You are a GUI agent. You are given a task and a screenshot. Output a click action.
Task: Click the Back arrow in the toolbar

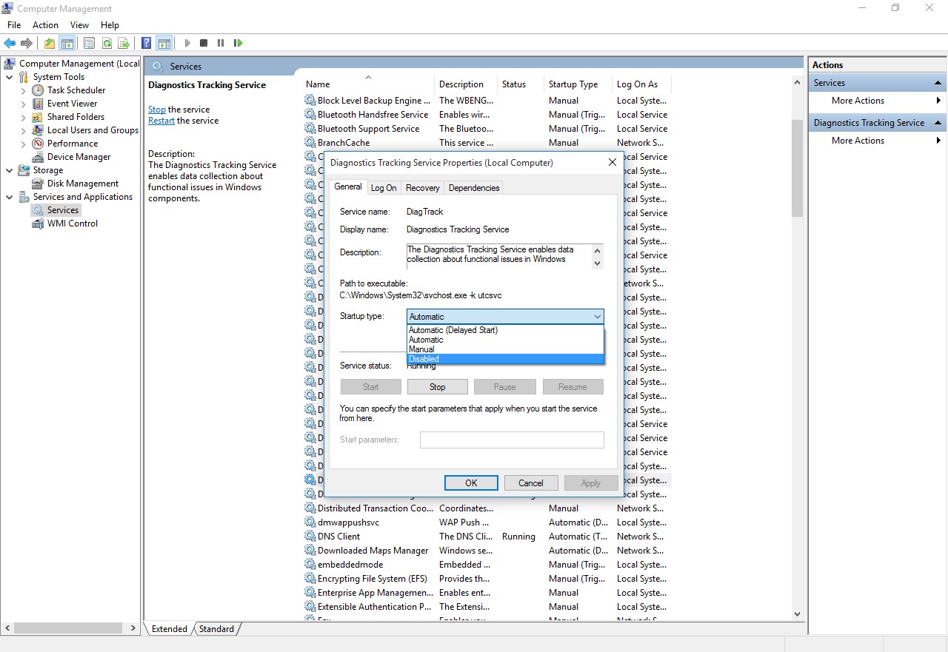coord(10,43)
